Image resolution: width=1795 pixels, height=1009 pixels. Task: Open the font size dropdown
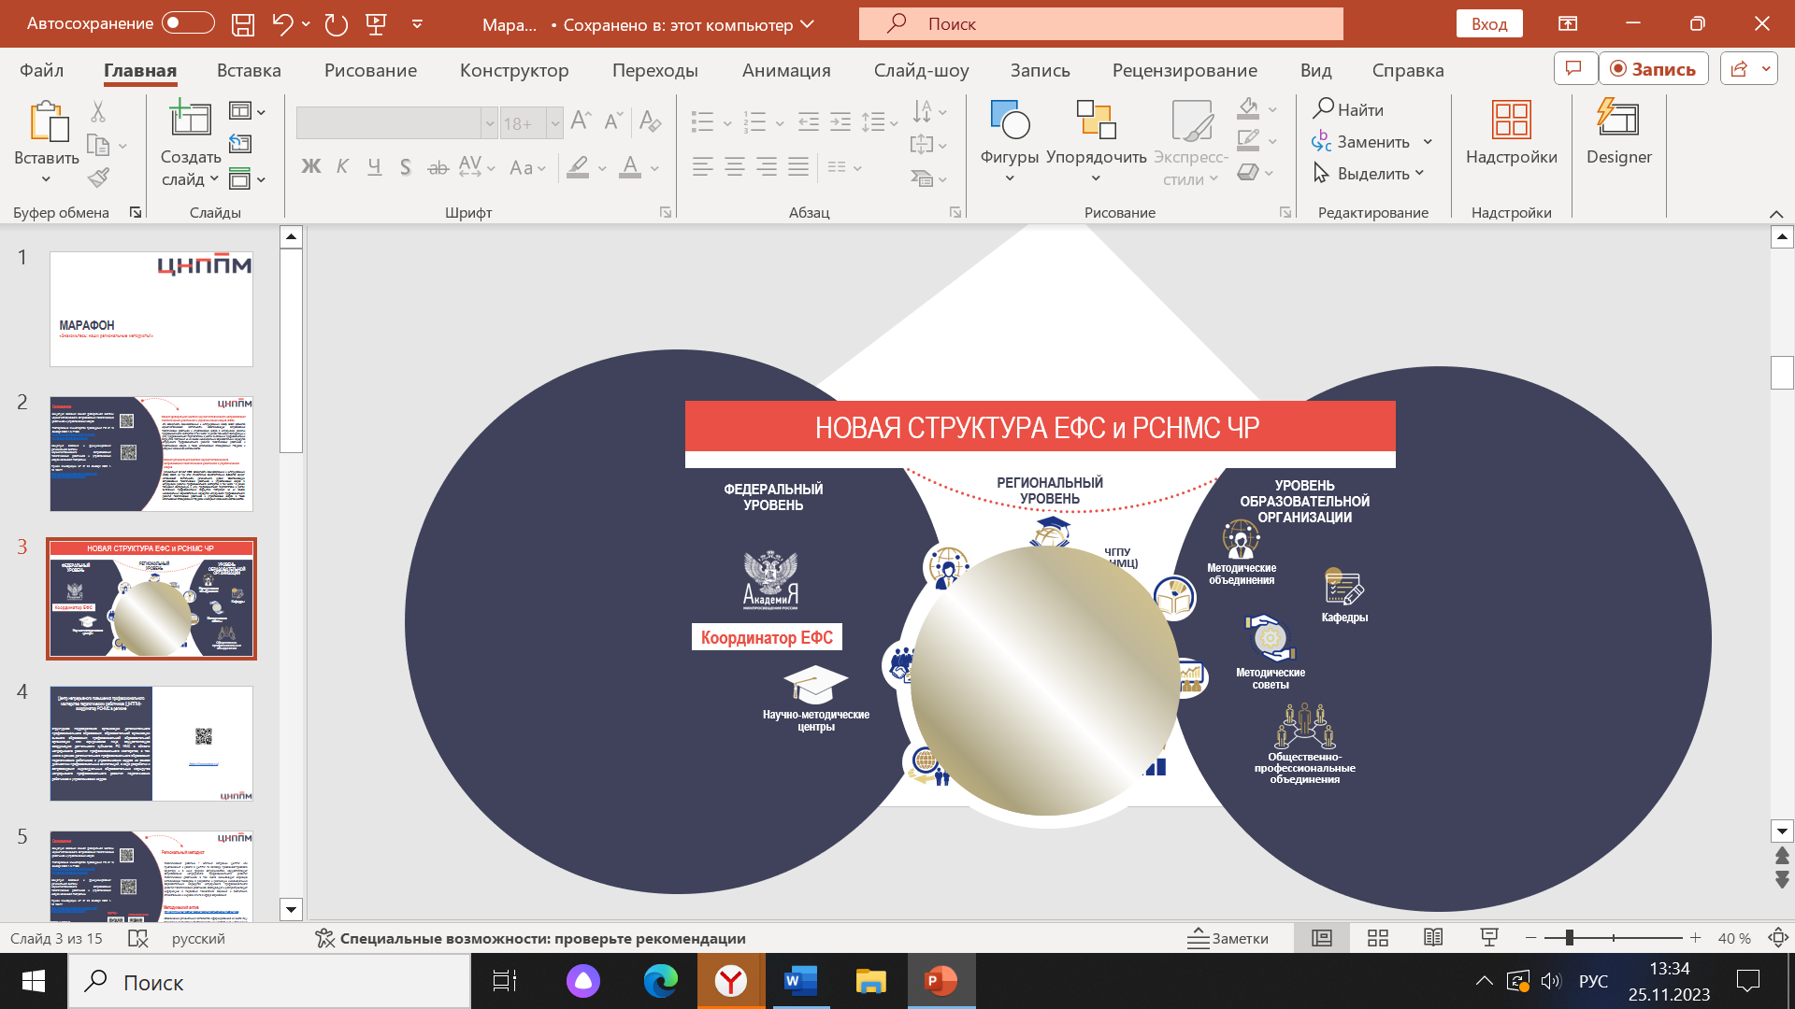pos(554,123)
